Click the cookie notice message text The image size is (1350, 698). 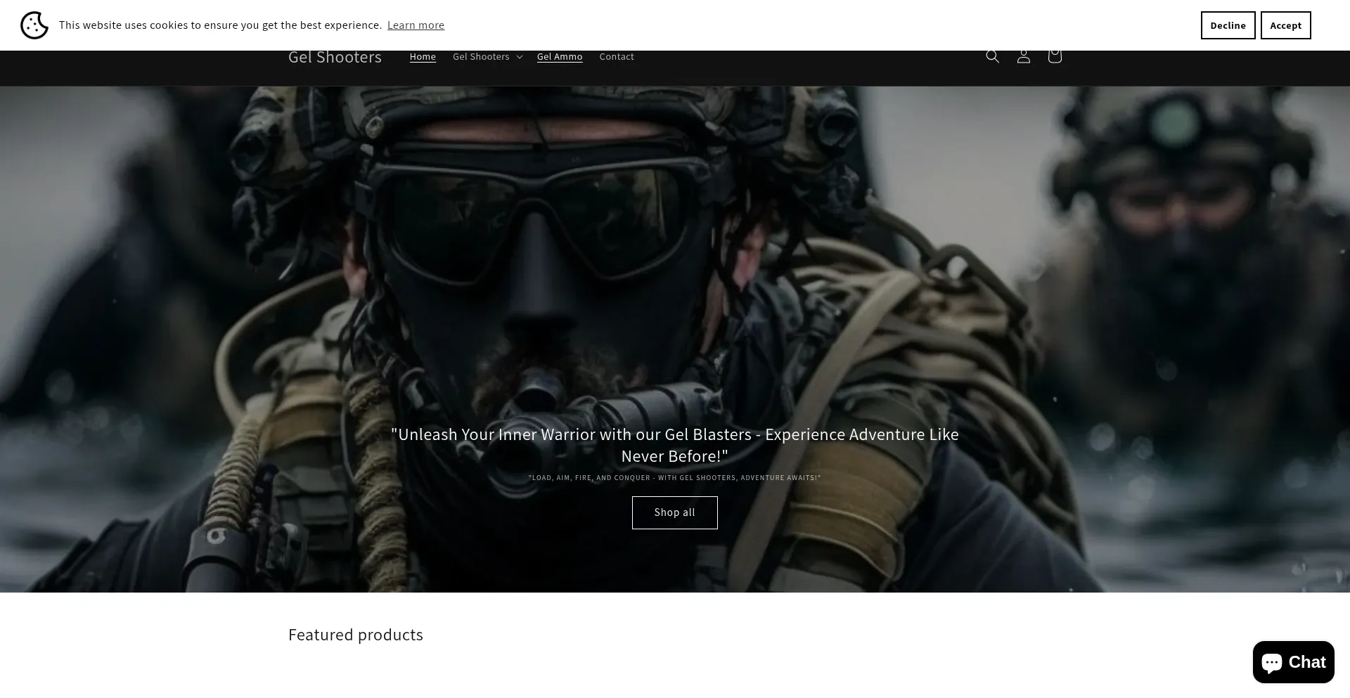point(220,25)
